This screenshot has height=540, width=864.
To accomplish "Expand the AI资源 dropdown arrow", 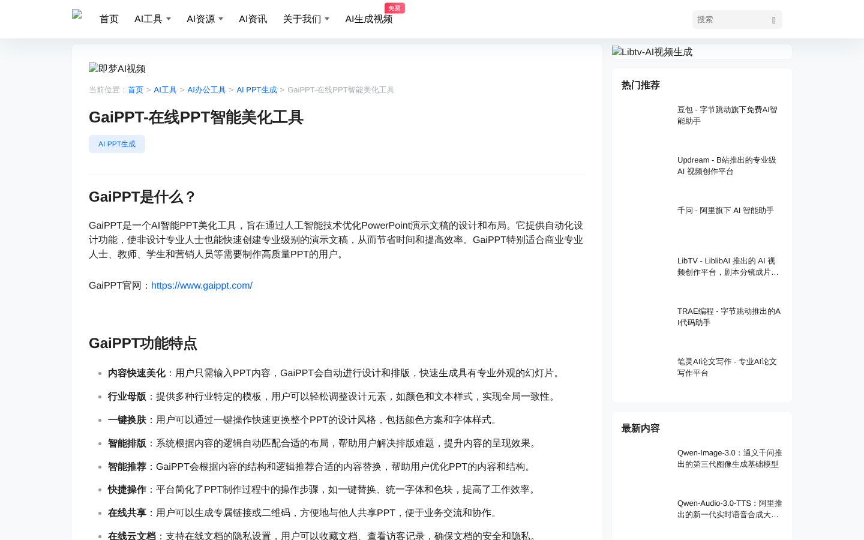I will pos(221,19).
